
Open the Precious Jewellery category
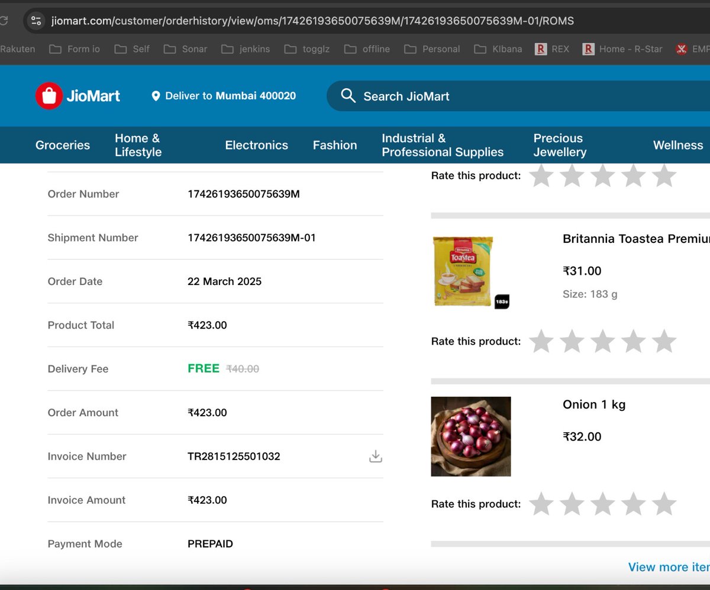point(560,145)
